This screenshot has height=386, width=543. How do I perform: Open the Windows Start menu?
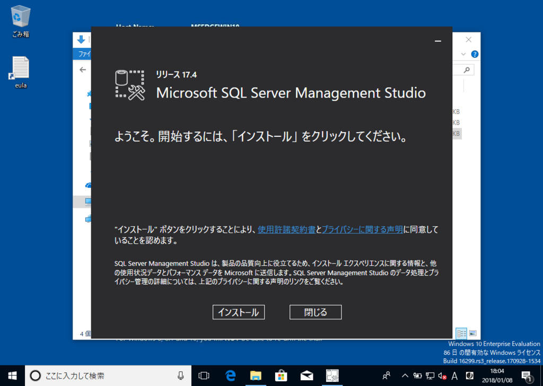pos(13,375)
